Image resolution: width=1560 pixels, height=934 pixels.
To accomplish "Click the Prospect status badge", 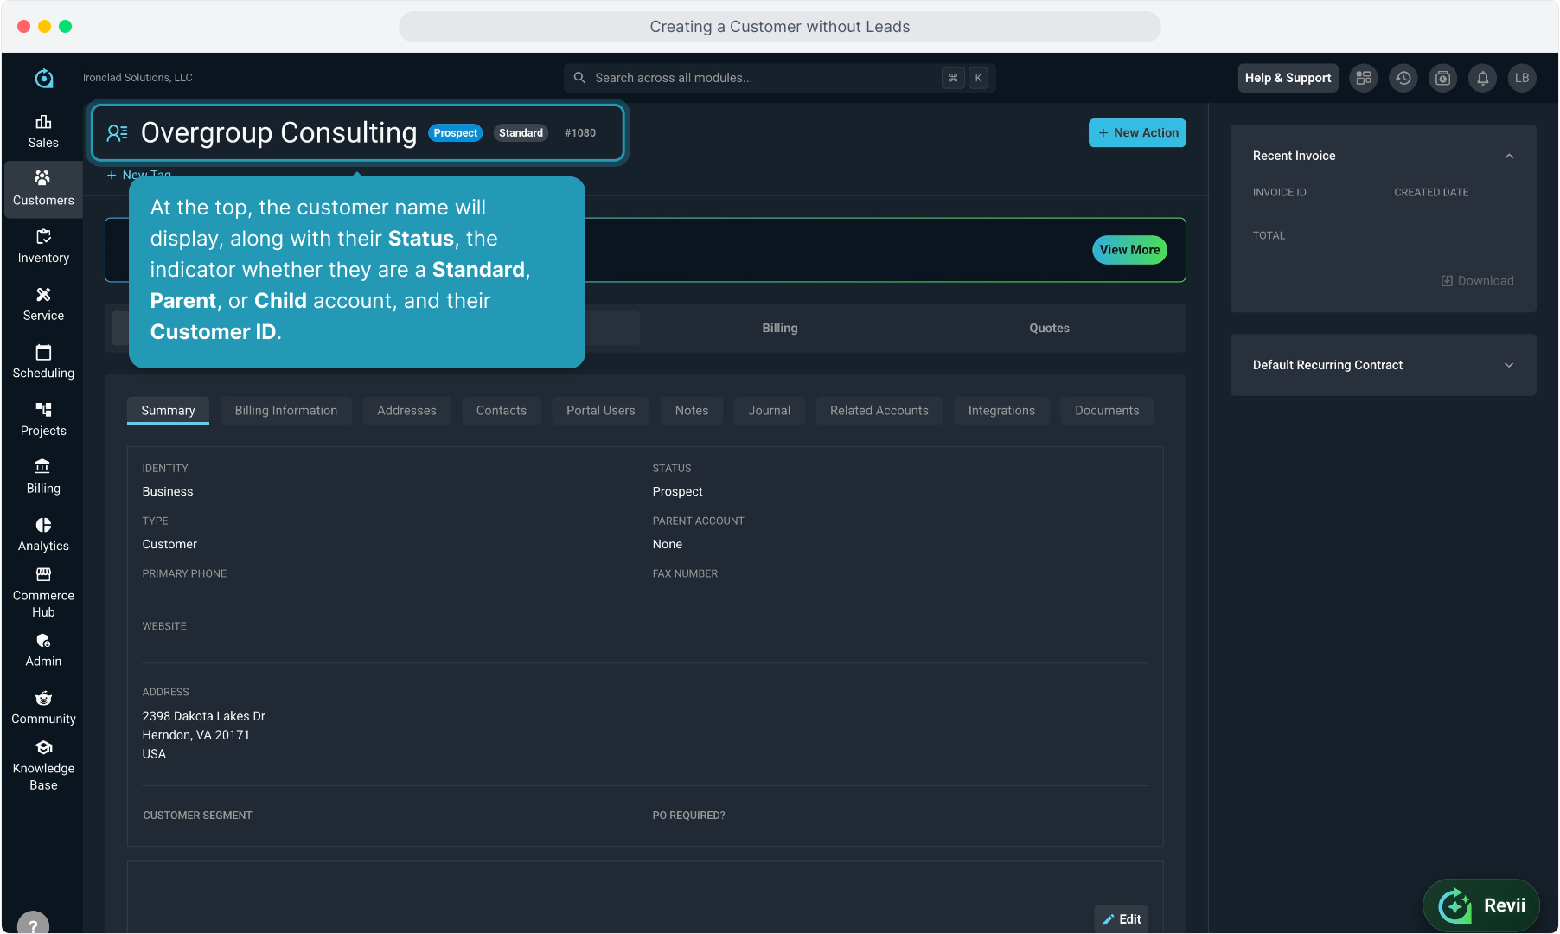I will pos(456,133).
